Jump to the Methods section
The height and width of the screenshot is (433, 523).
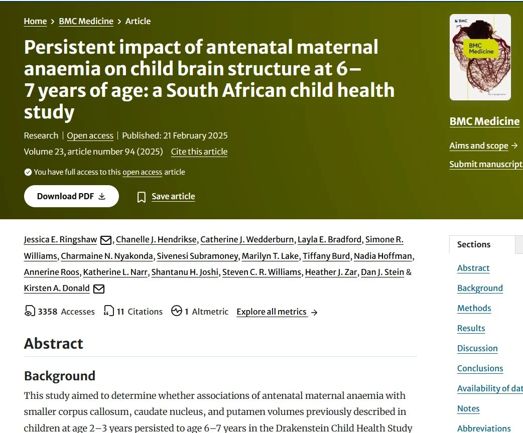pos(474,309)
